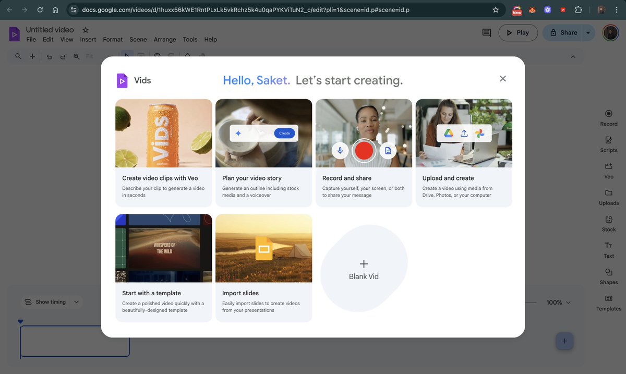
Task: Open Text panel in right sidebar
Action: [x=608, y=250]
